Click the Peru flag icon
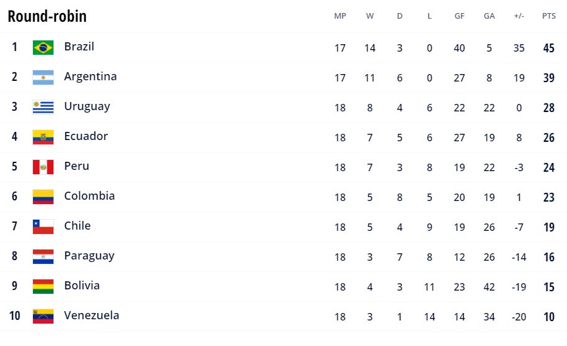Screen dimensions: 567x346 pyautogui.click(x=43, y=167)
